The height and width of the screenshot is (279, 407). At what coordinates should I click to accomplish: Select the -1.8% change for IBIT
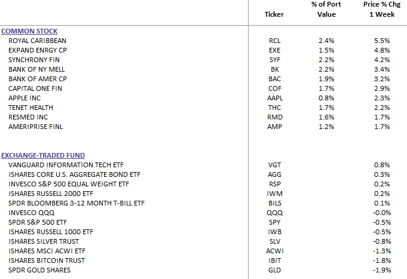[382, 260]
